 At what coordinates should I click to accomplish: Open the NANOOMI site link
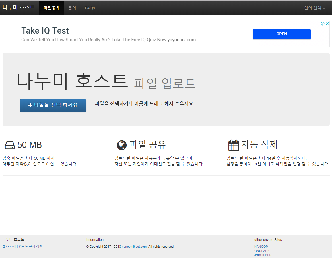[x=262, y=247]
